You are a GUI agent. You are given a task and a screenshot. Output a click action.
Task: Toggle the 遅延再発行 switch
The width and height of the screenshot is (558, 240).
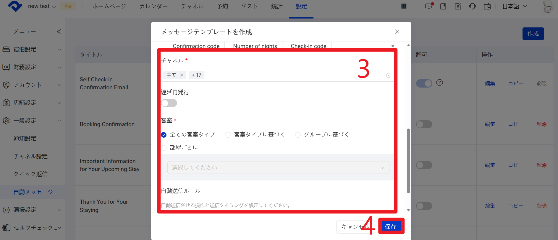pyautogui.click(x=169, y=103)
